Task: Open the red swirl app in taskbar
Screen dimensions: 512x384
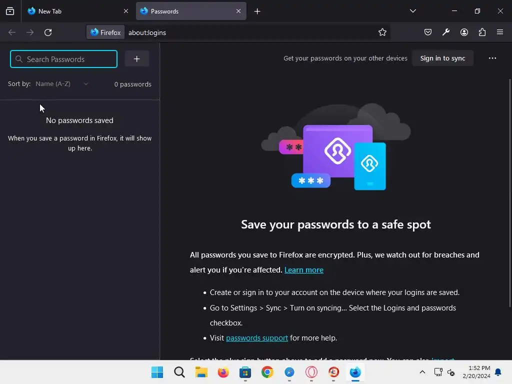Action: (x=333, y=372)
